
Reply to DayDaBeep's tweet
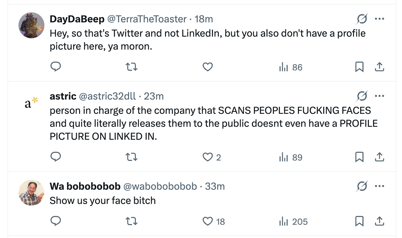coord(56,67)
